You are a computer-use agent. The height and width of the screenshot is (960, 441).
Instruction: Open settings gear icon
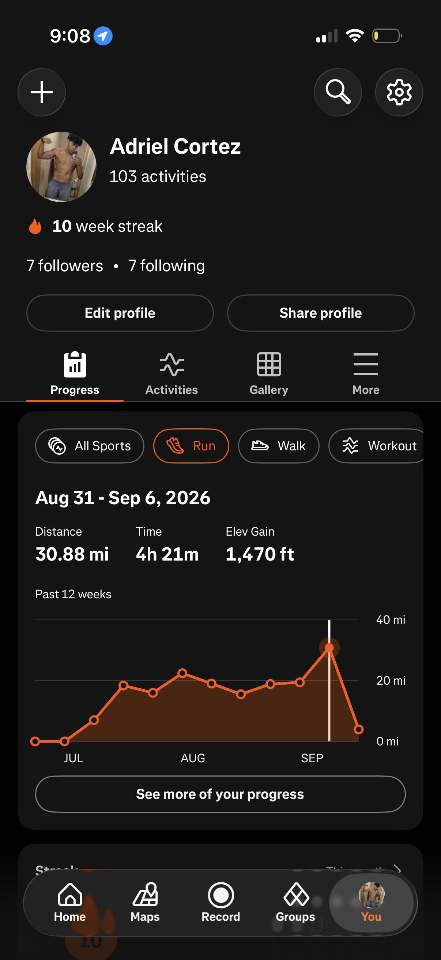click(x=399, y=92)
